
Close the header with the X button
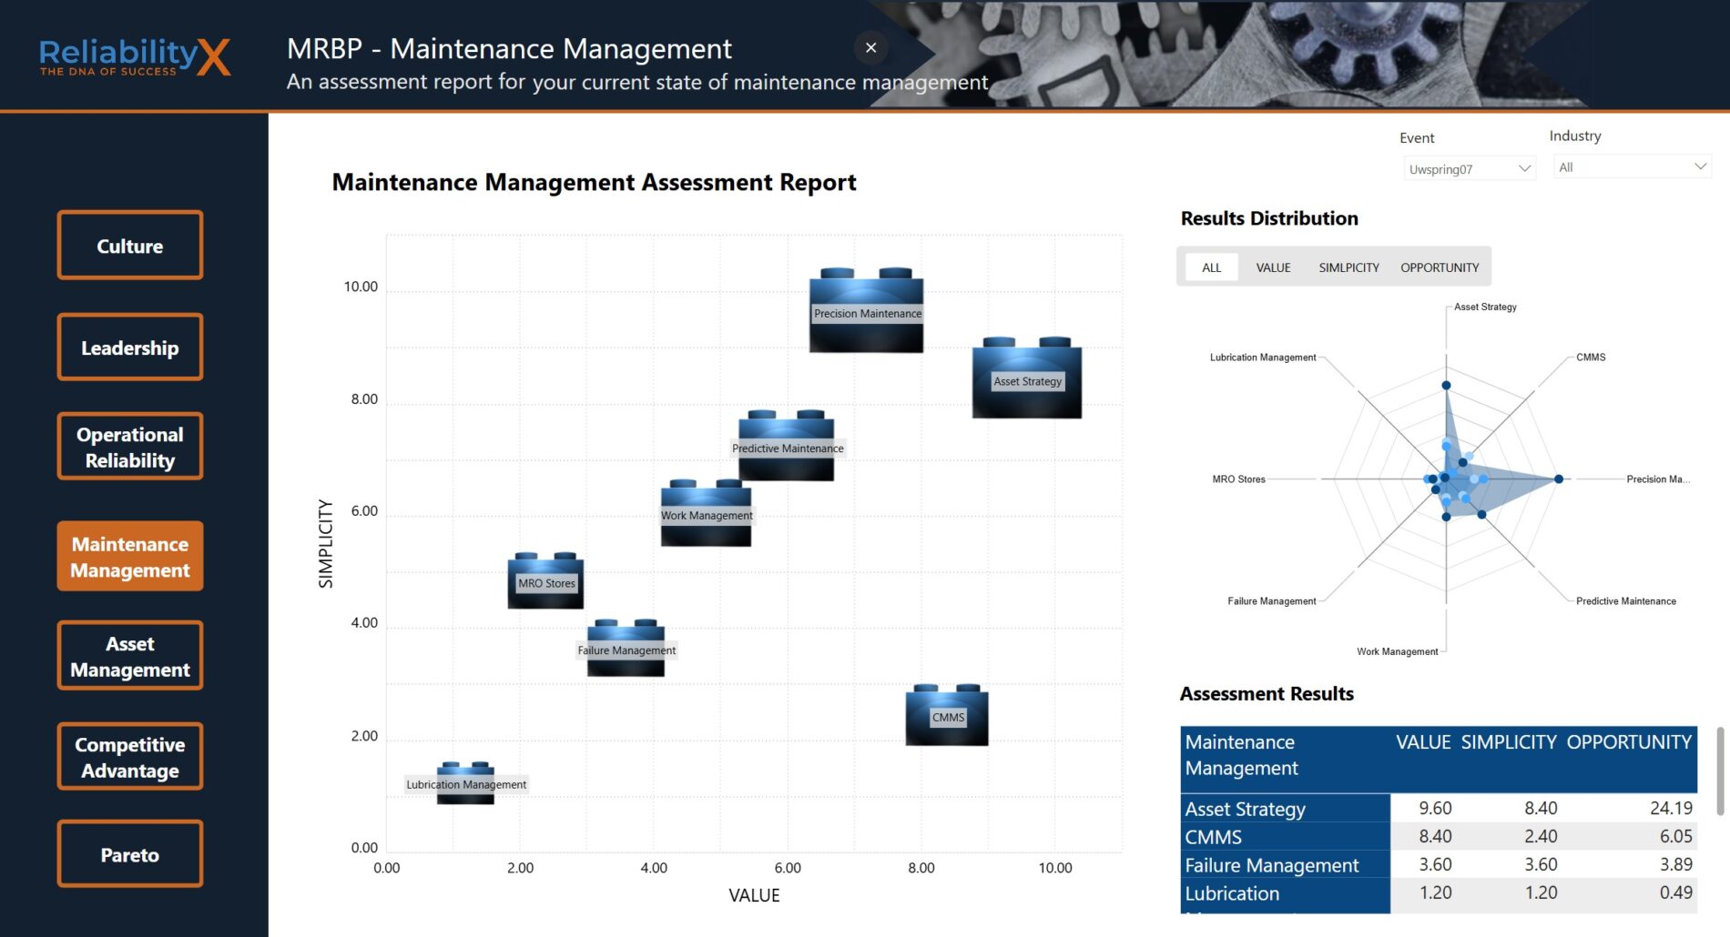(x=870, y=48)
